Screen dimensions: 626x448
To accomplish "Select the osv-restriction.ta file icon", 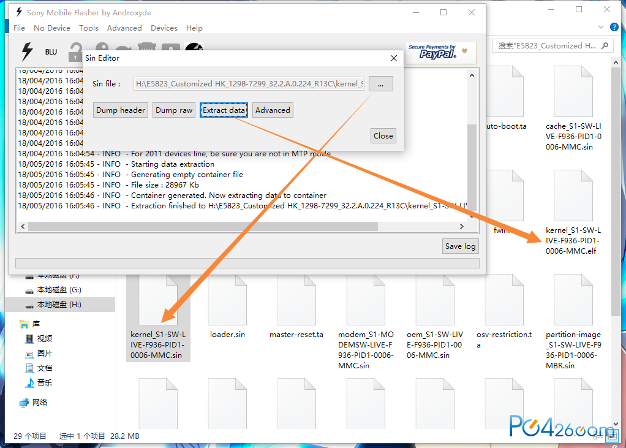I will tap(504, 300).
